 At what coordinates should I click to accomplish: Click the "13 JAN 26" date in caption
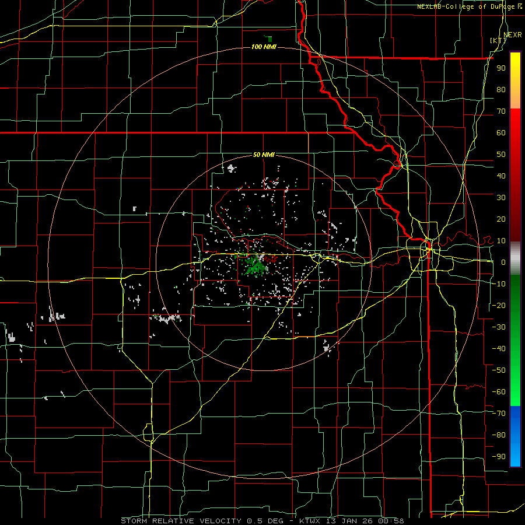[x=350, y=521]
